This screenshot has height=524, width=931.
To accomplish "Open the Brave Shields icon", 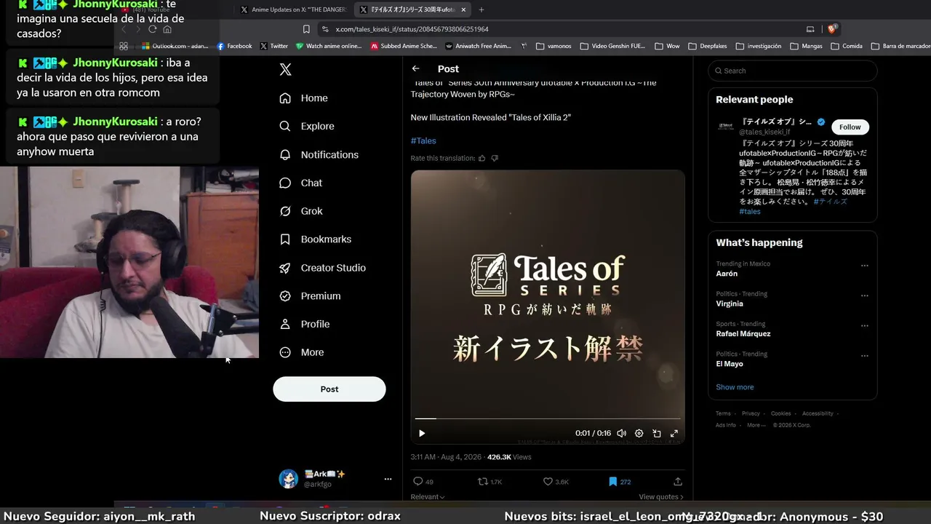I will 832,29.
